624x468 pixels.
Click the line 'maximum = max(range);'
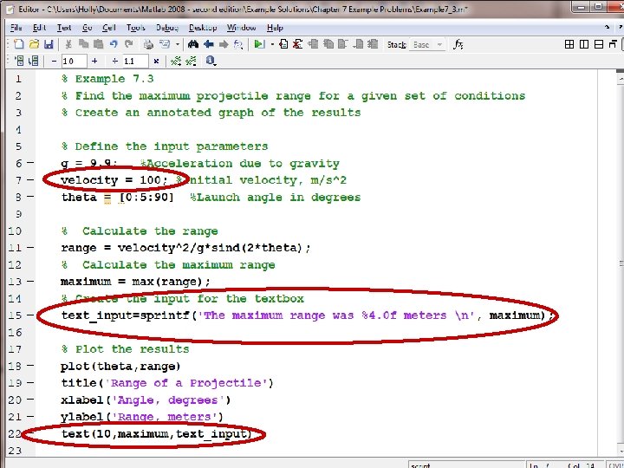click(x=135, y=282)
